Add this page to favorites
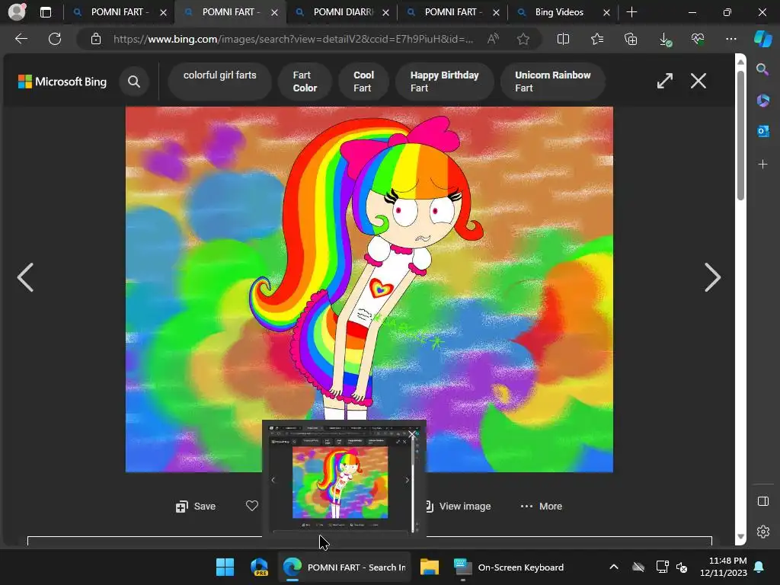Screen dimensions: 780x585 pyautogui.click(x=523, y=39)
